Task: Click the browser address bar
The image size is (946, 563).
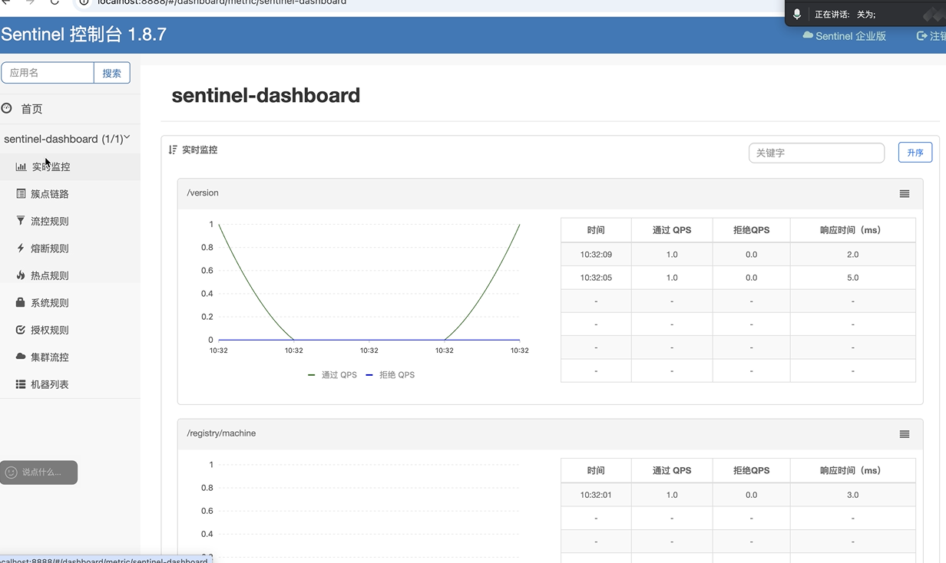Action: click(x=430, y=3)
